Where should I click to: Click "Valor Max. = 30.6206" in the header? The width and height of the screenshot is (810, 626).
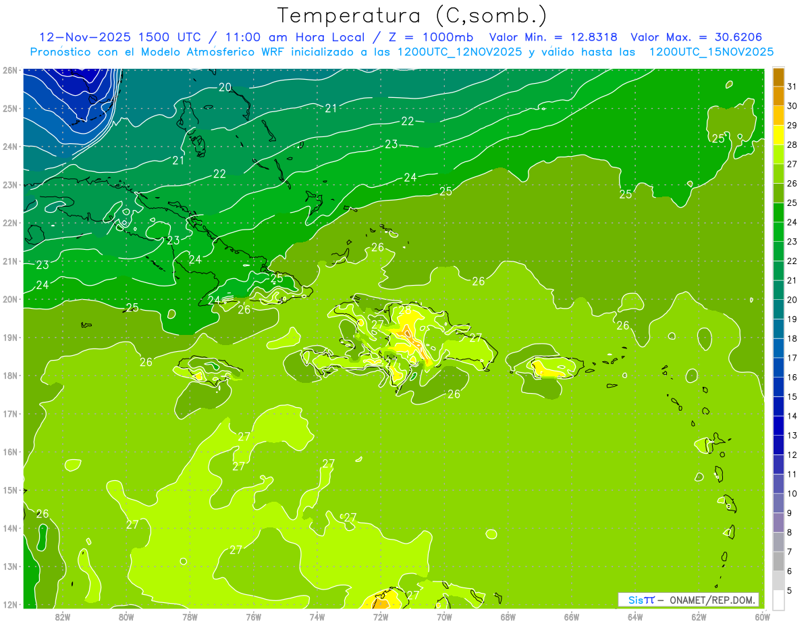[x=697, y=36]
